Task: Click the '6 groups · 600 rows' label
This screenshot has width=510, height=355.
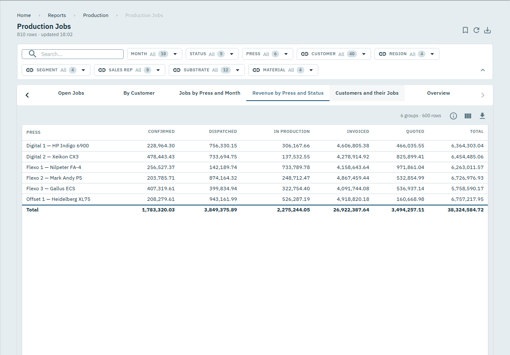Action: click(x=421, y=116)
